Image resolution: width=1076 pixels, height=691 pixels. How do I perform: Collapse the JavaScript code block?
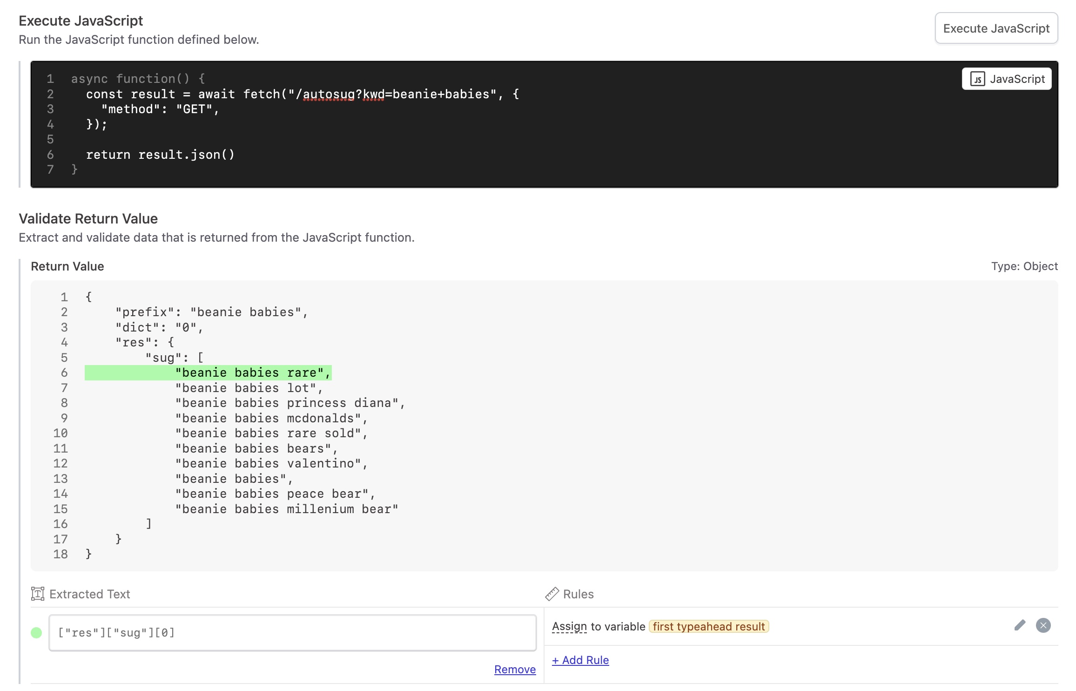[50, 78]
